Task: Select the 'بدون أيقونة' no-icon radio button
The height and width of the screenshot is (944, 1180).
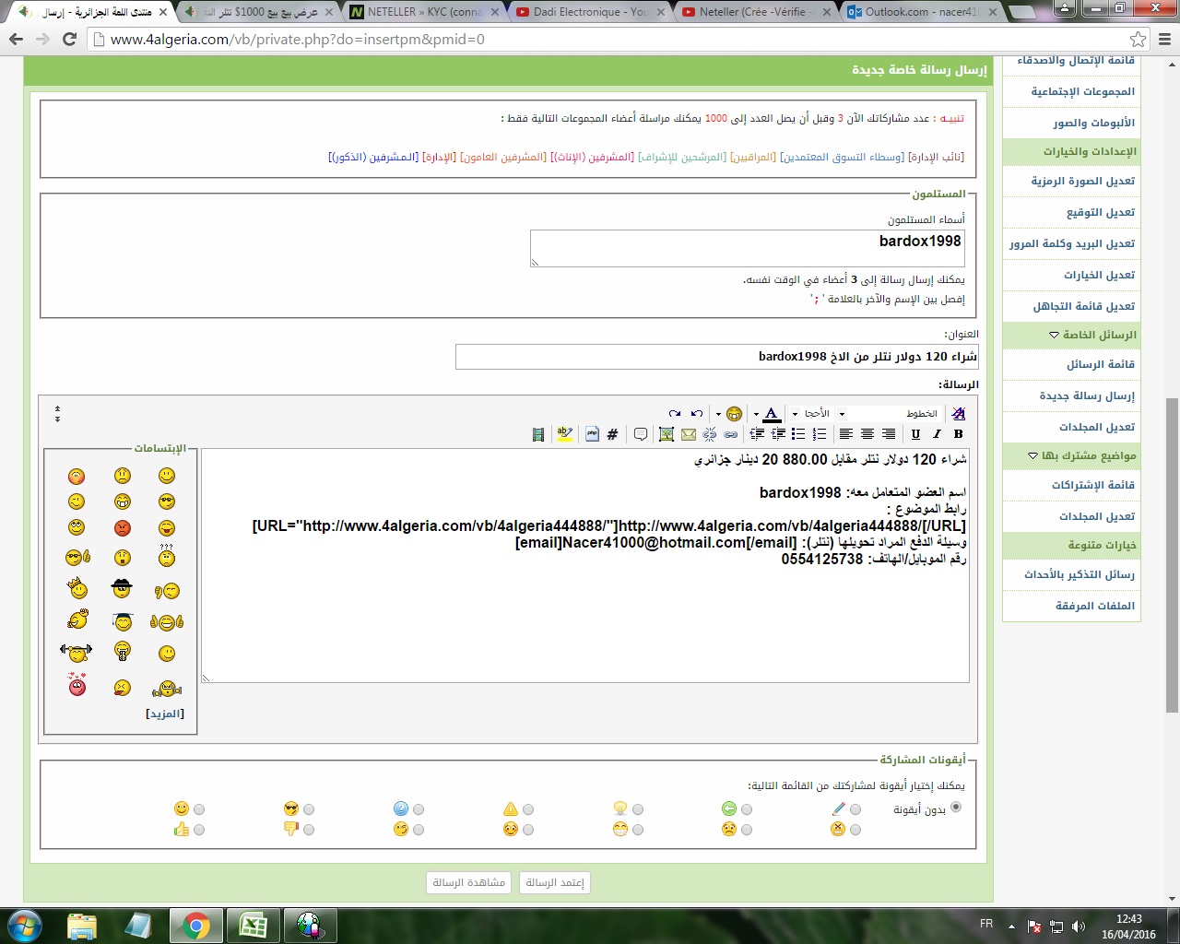Action: pyautogui.click(x=956, y=808)
